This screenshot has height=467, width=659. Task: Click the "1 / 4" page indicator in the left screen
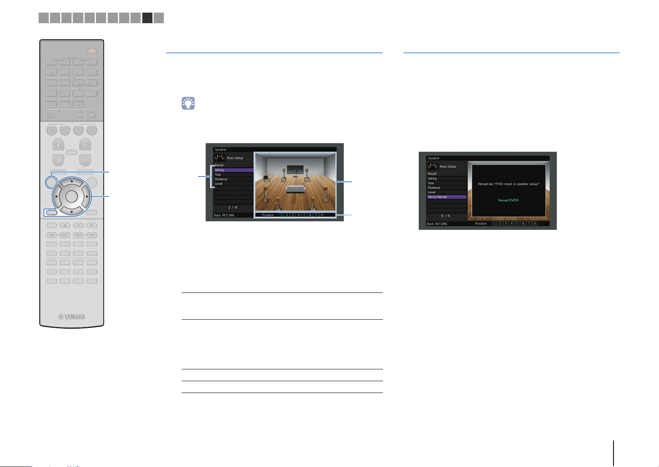pos(233,207)
